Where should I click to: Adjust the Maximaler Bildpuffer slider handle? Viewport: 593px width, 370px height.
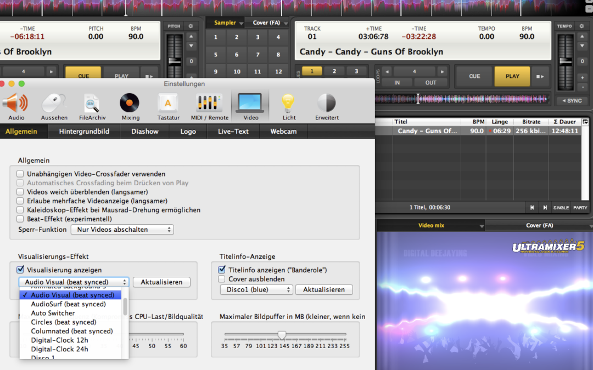282,334
